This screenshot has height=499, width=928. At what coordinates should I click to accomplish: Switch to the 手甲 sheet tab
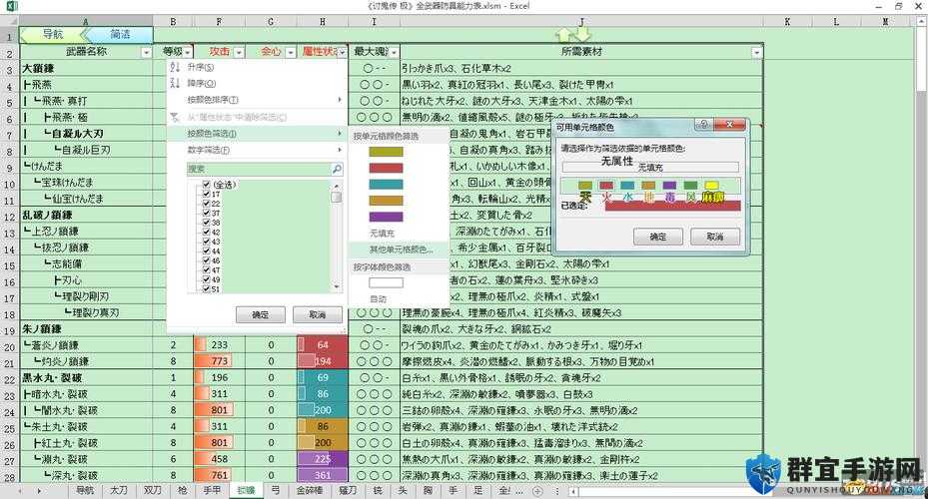pyautogui.click(x=212, y=490)
